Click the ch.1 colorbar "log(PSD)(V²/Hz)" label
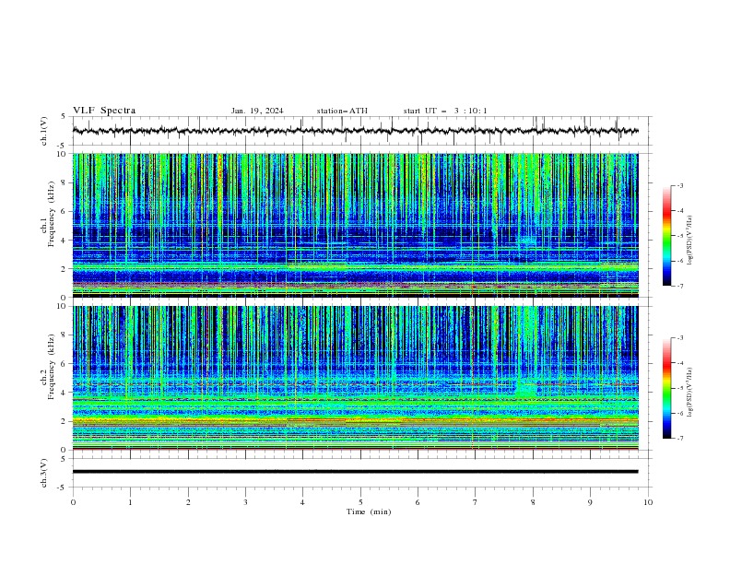The width and height of the screenshot is (730, 564). (689, 241)
